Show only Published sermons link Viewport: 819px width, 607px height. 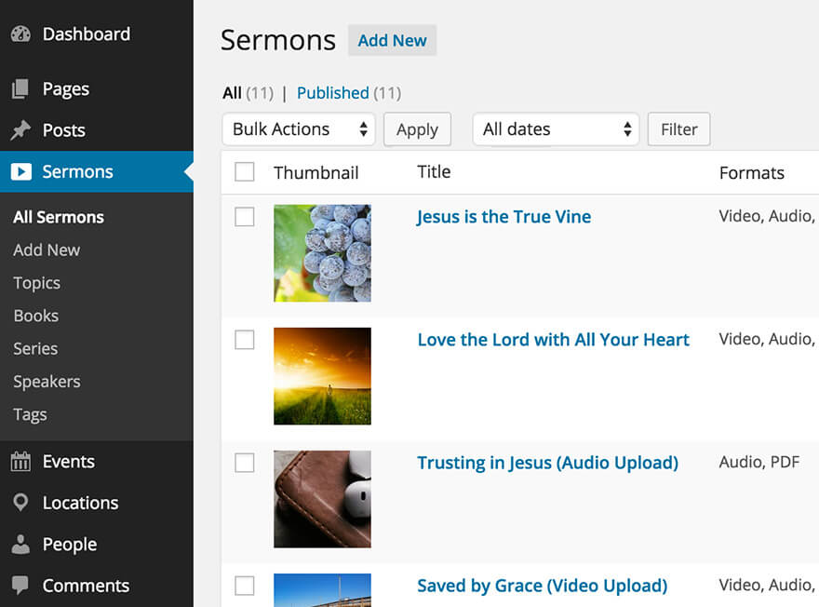click(333, 93)
